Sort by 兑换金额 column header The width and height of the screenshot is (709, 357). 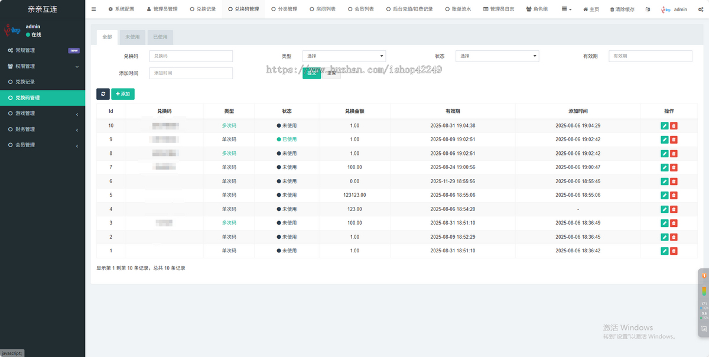[354, 111]
